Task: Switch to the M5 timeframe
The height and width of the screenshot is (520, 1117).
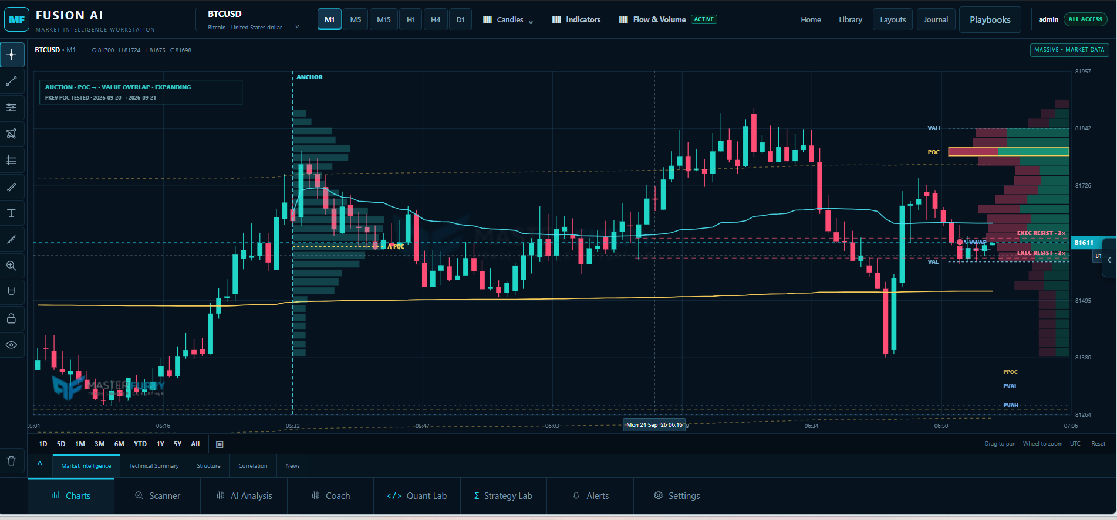Action: click(x=356, y=20)
